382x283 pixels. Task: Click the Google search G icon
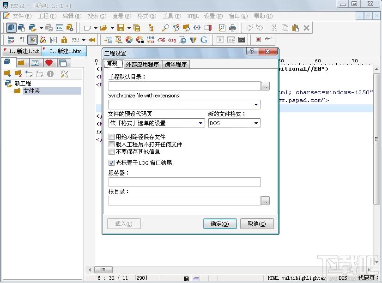pos(204,40)
